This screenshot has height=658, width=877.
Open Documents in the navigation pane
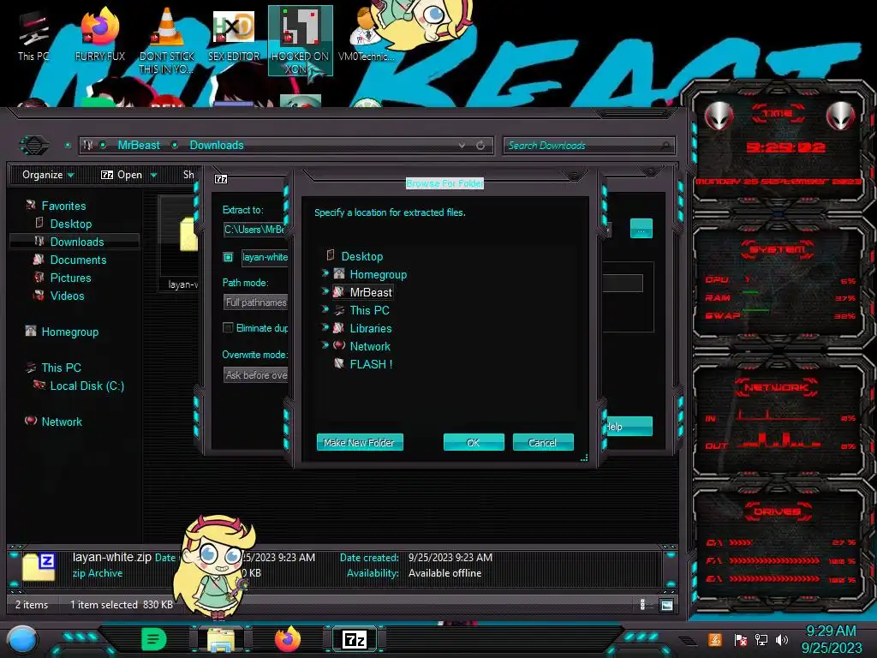point(78,260)
